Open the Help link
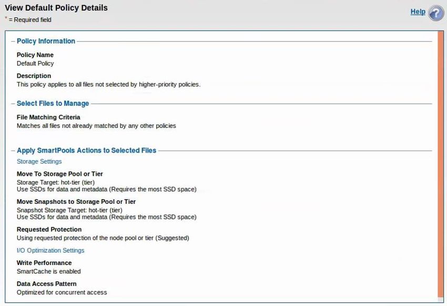This screenshot has width=447, height=306. 418,12
